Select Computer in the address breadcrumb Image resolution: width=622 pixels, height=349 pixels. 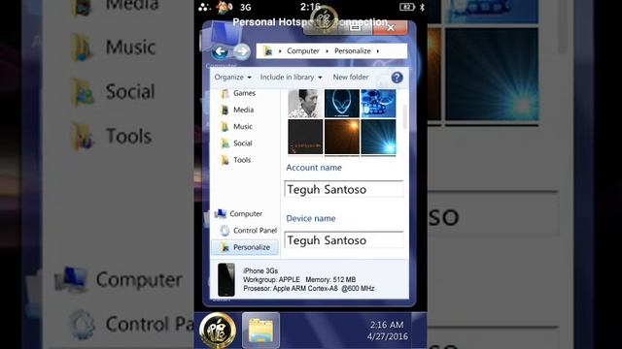pyautogui.click(x=303, y=51)
